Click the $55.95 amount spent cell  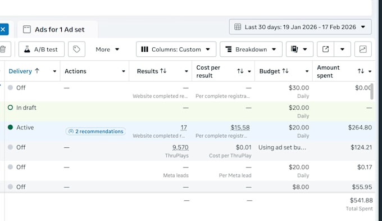pyautogui.click(x=362, y=187)
